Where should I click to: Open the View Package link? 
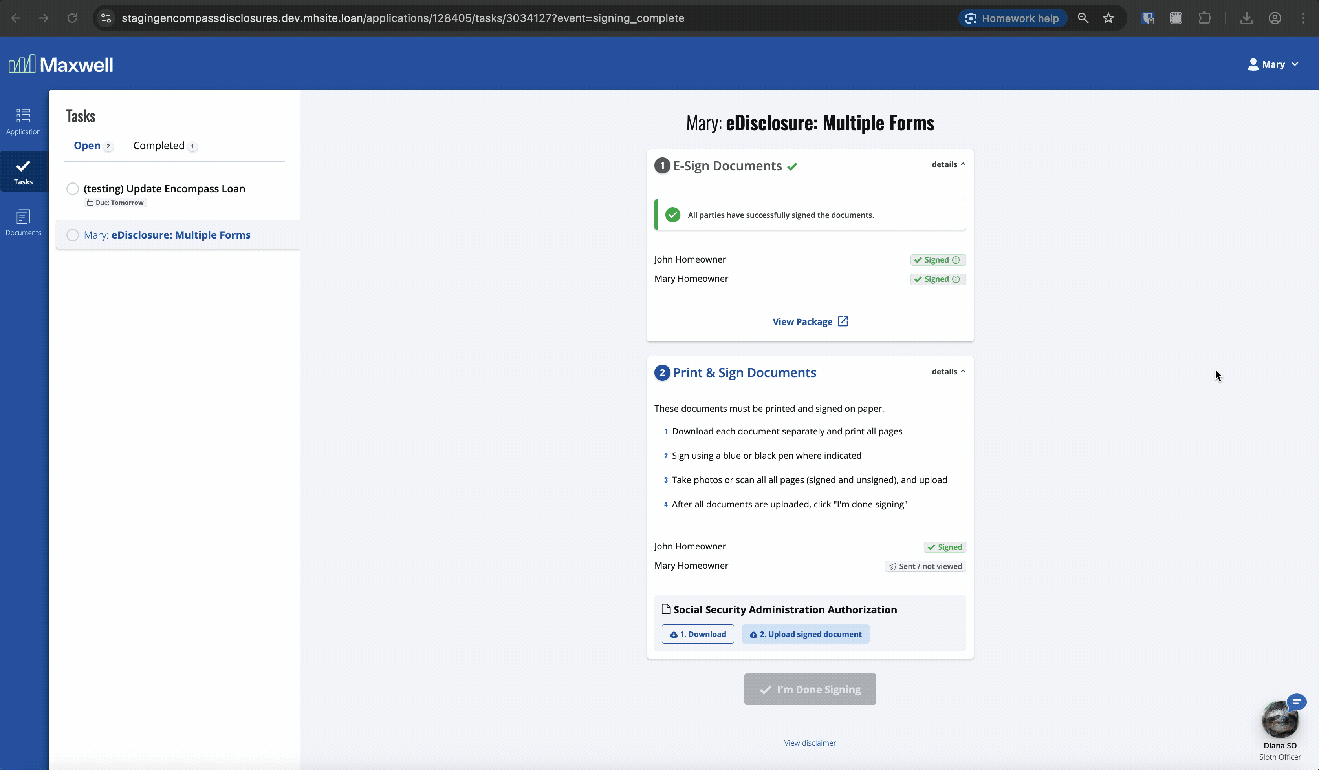[810, 322]
